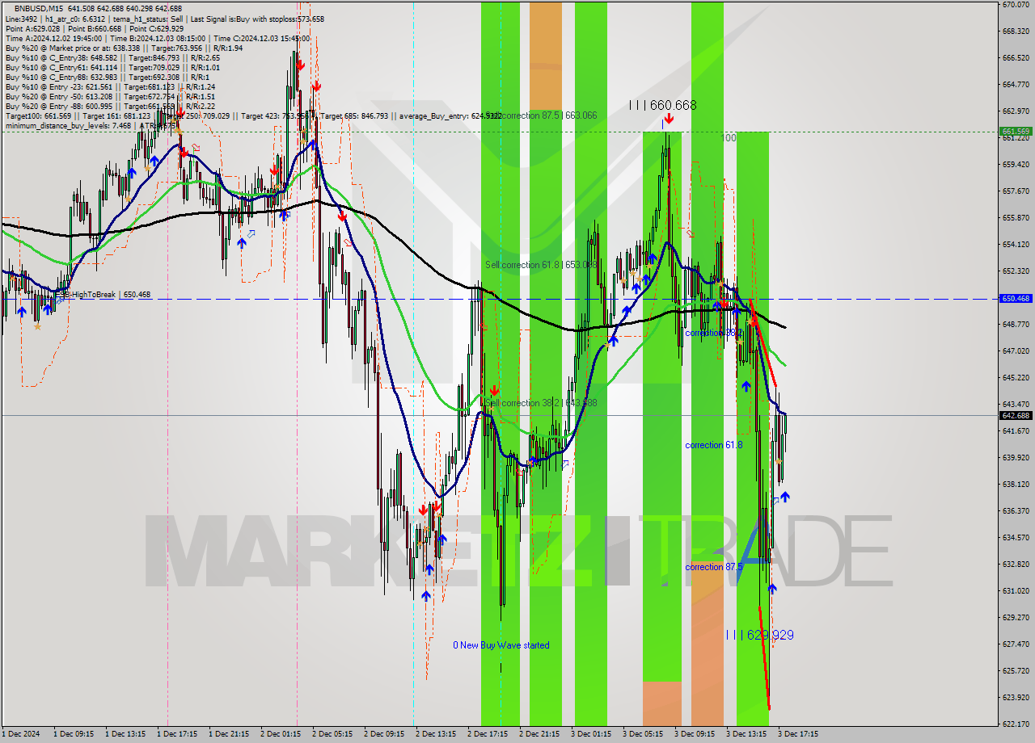Click 'Sell correction 87.5 | 663.066' label
Image resolution: width=1035 pixels, height=743 pixels.
[x=542, y=115]
